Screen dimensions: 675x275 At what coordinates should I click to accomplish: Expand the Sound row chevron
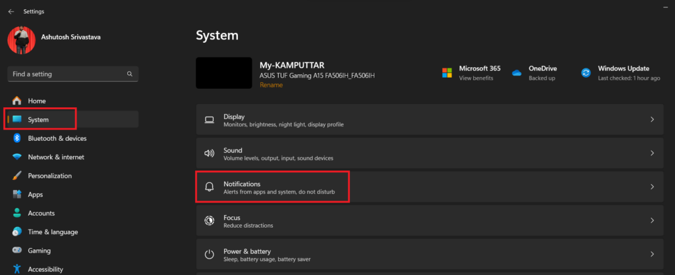(652, 153)
